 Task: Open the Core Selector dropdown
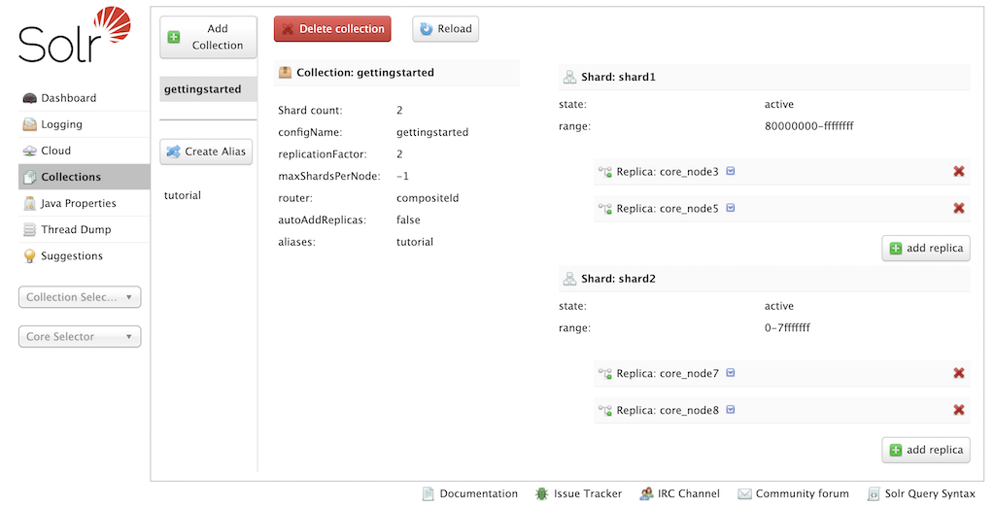pyautogui.click(x=80, y=337)
